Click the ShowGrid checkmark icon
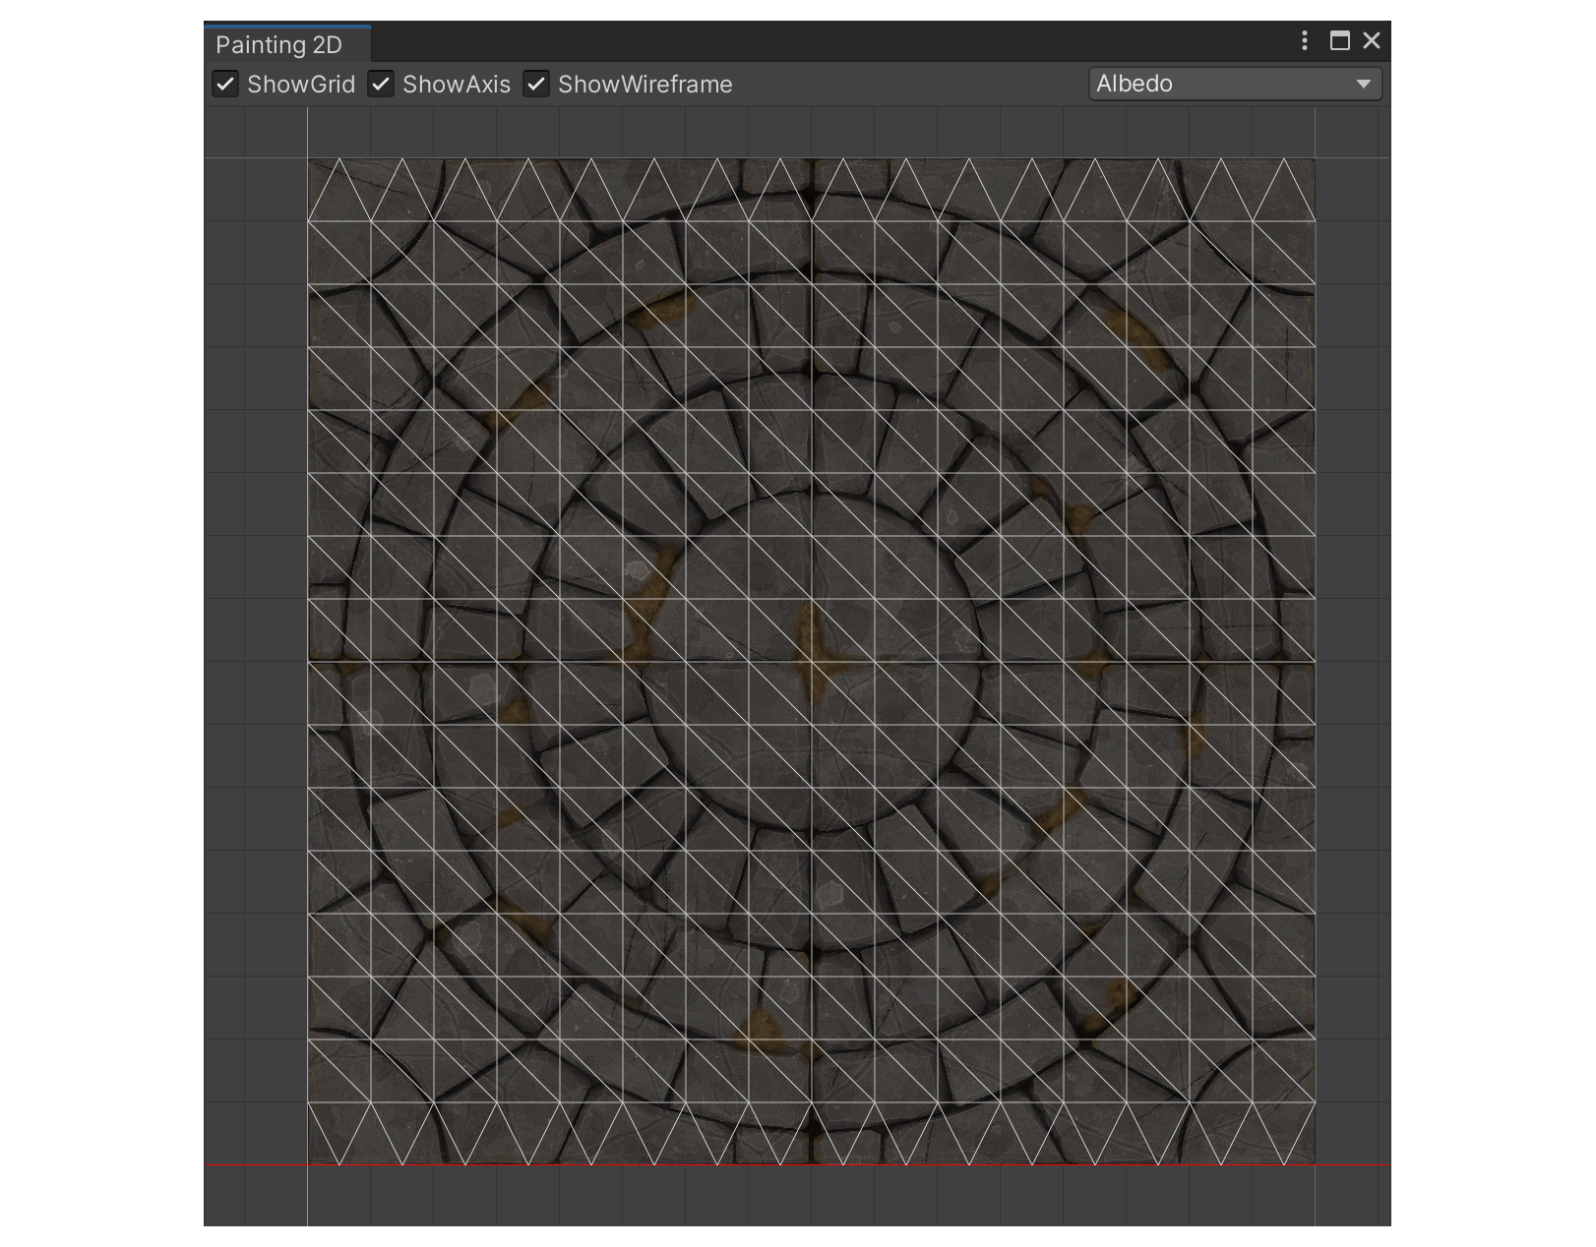 tap(224, 85)
